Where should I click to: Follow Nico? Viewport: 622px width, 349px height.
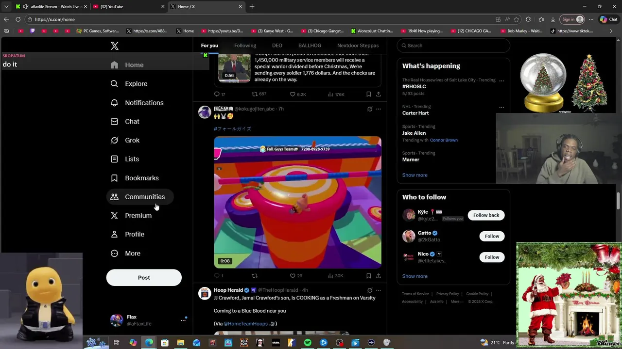492,257
